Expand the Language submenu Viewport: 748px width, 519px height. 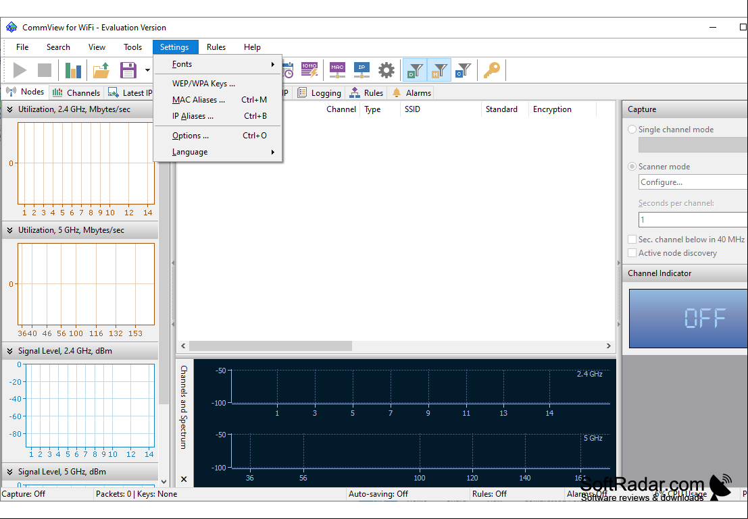pos(218,152)
